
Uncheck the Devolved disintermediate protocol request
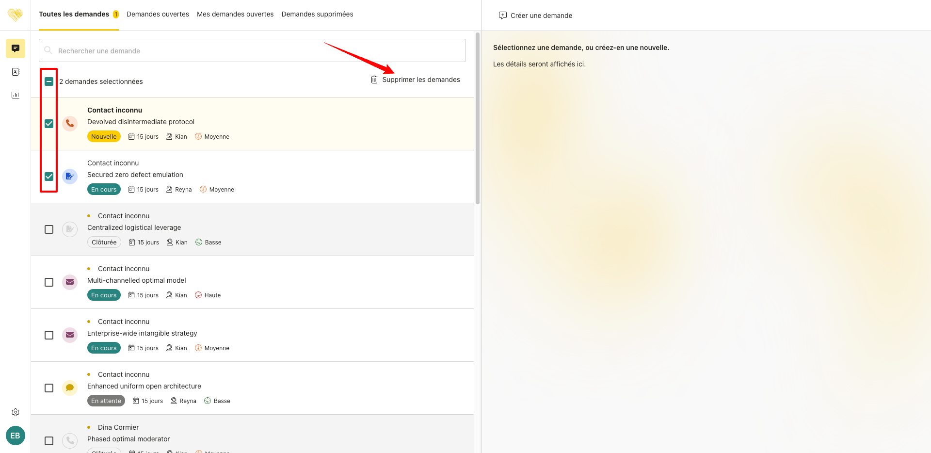pyautogui.click(x=49, y=124)
